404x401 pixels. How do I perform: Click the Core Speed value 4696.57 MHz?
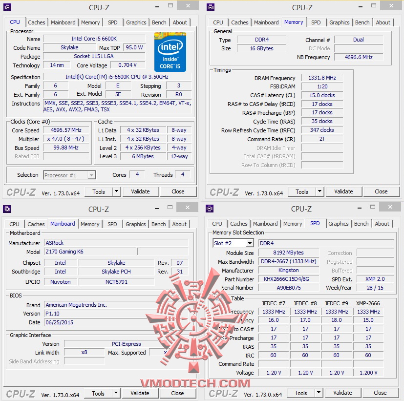tap(66, 130)
